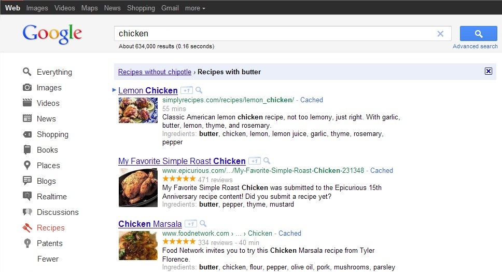Click the blue search magnifier button
Viewport: 502px width, 272px height.
(478, 34)
